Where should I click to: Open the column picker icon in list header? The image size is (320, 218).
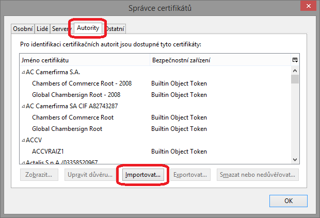[295, 60]
